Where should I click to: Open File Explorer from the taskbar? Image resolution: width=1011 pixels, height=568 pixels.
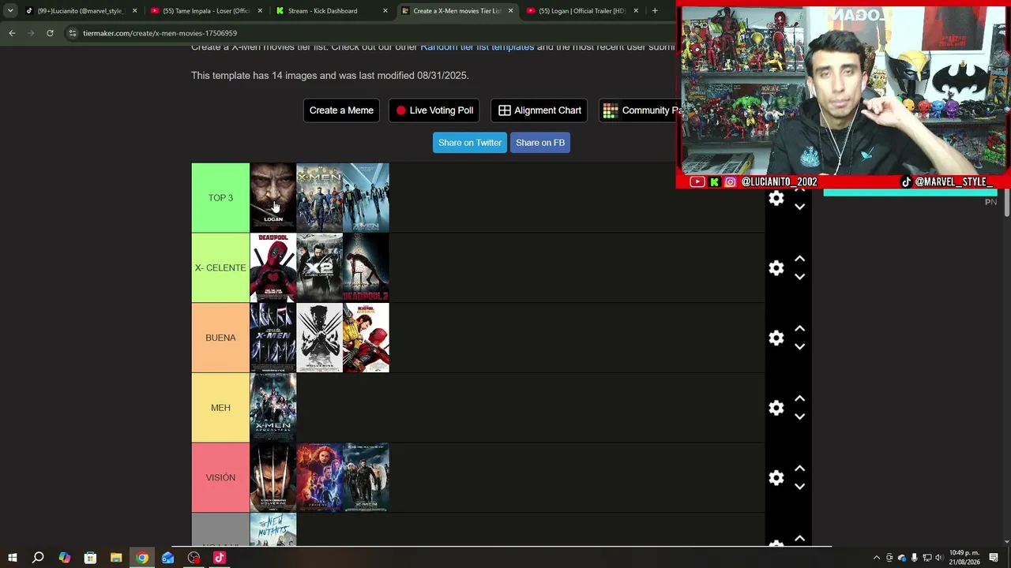click(x=116, y=558)
